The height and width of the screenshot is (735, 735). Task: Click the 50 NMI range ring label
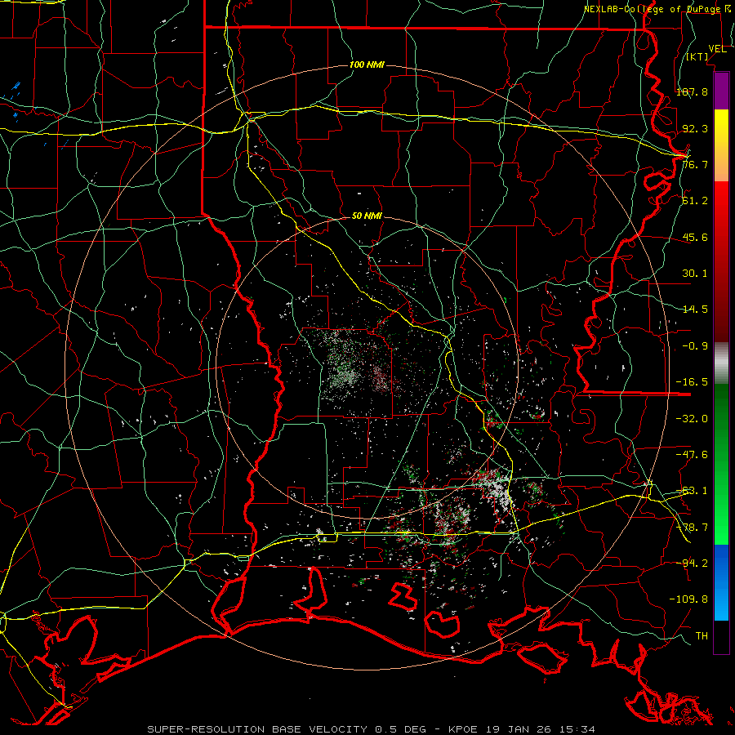click(x=367, y=216)
